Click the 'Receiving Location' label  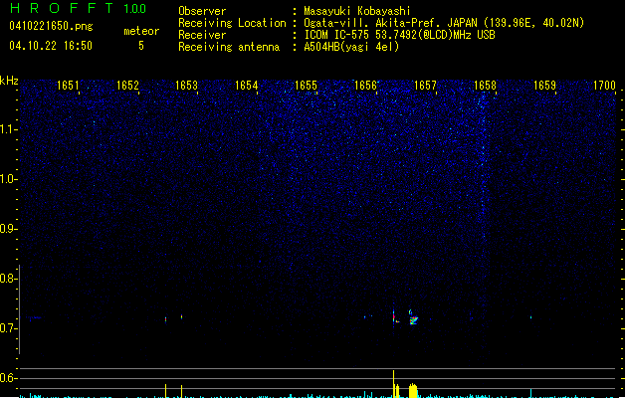(x=232, y=23)
